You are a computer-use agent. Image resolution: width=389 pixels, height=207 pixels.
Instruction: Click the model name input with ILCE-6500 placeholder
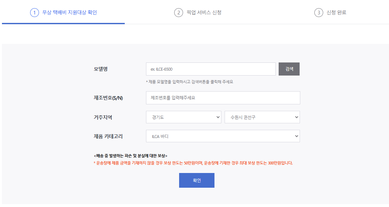point(211,69)
